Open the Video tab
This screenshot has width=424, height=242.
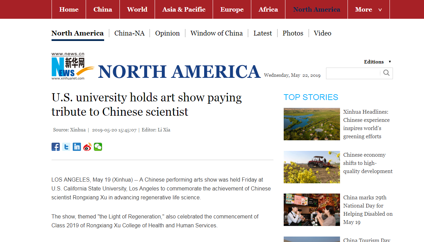click(322, 33)
